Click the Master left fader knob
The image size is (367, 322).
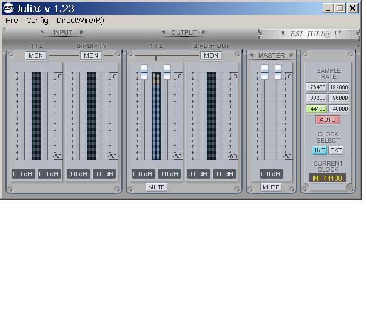pyautogui.click(x=264, y=72)
